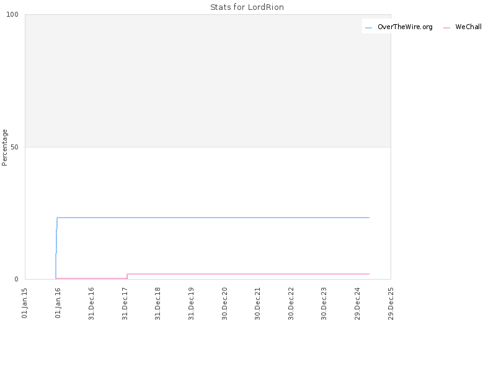Click the blue OverTheWire.org plateau line
Viewport: 496px width, 372px height.
(213, 218)
